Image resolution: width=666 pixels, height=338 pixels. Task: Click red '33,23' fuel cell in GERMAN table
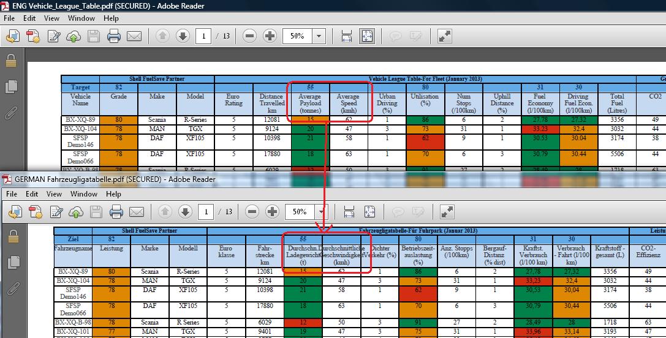click(532, 280)
